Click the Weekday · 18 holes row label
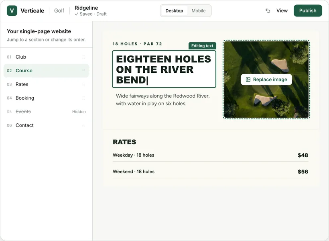329x241 pixels. point(134,155)
